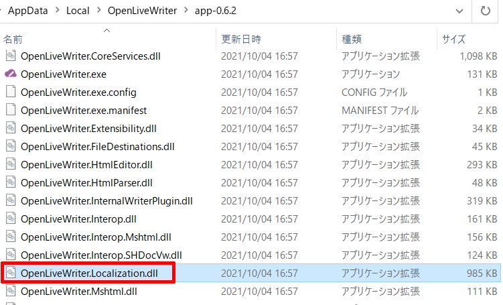This screenshot has height=305, width=503.
Task: Select the OpenLiveWriter.Interop.SHDocVw.dll file name
Action: click(x=101, y=255)
